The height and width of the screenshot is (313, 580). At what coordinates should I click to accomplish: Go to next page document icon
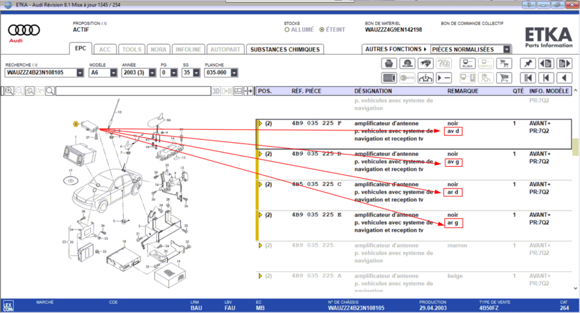coord(564,63)
